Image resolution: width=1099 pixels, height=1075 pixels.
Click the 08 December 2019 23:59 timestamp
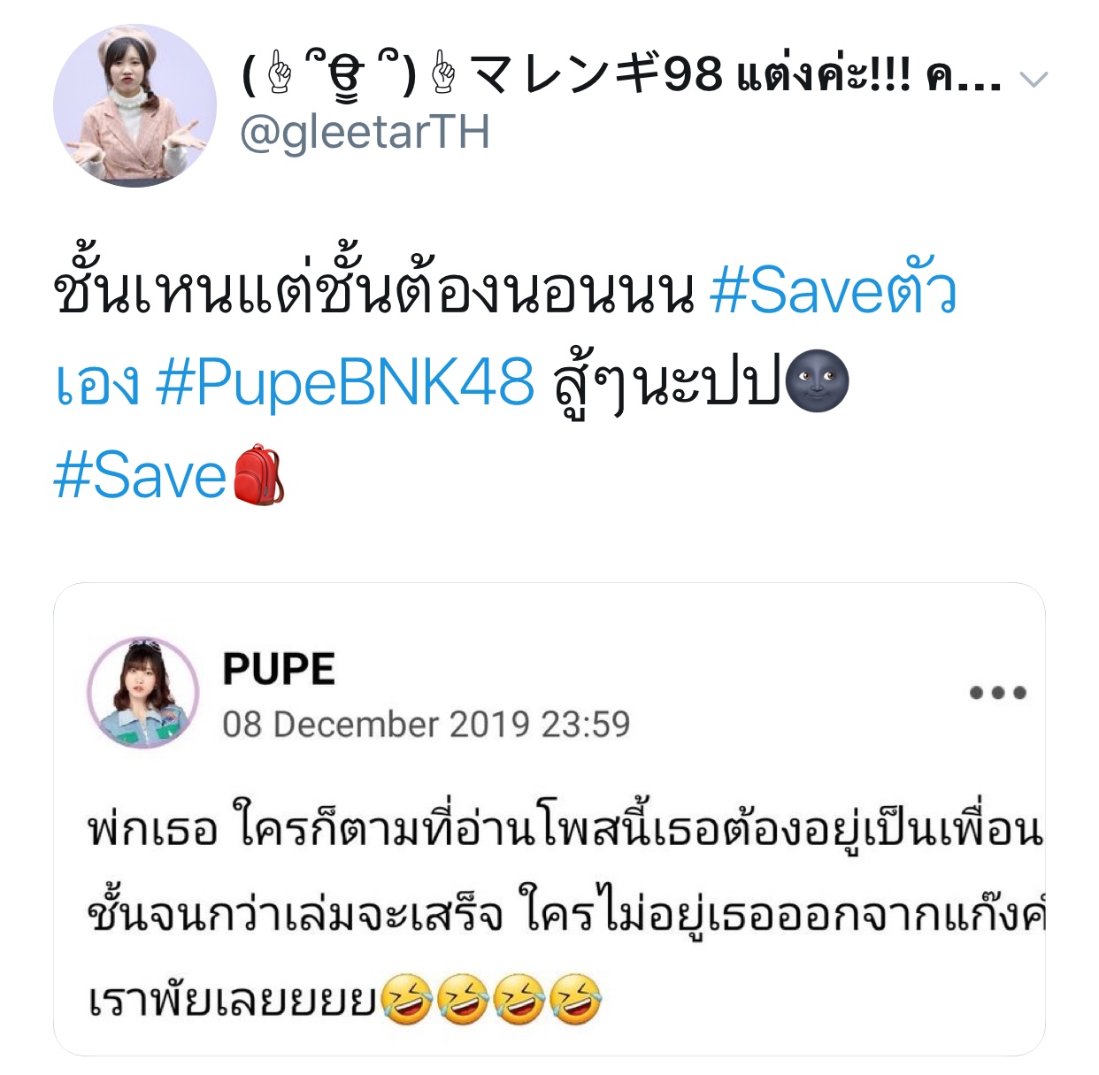pos(426,724)
